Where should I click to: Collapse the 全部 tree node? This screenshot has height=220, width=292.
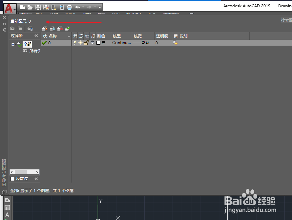13,45
